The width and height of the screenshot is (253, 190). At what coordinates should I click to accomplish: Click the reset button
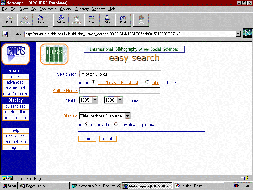point(108,139)
